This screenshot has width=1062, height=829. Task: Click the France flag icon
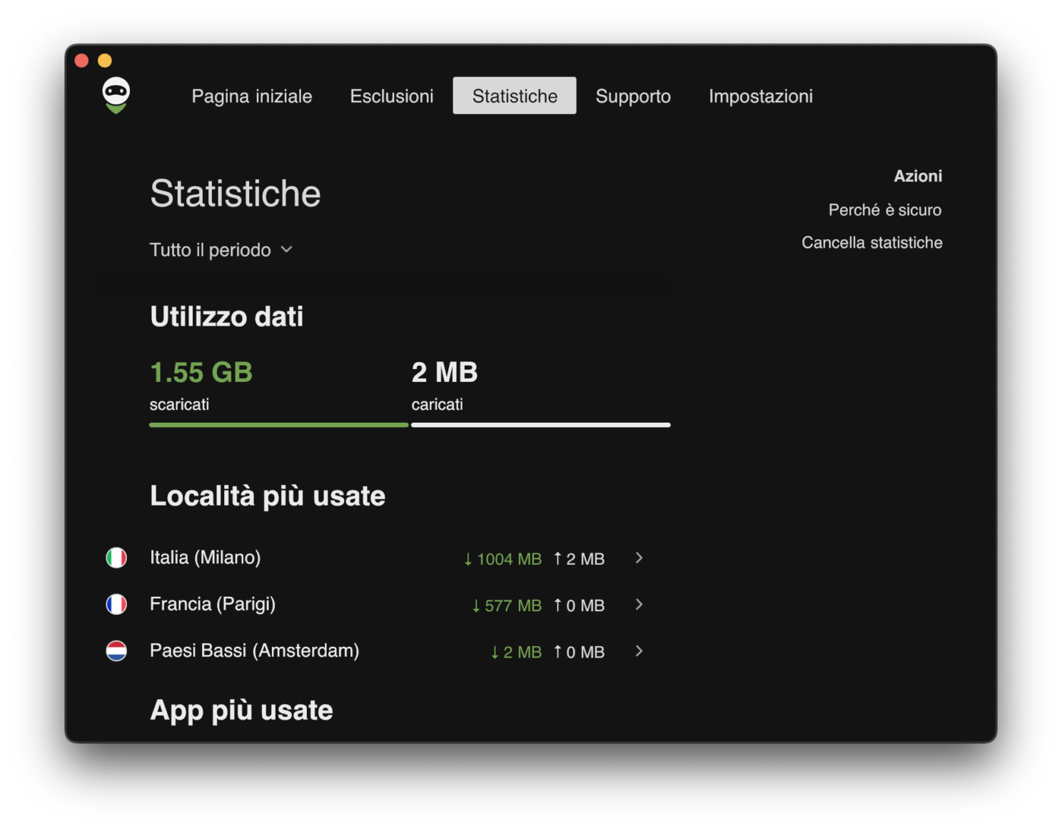click(x=116, y=605)
